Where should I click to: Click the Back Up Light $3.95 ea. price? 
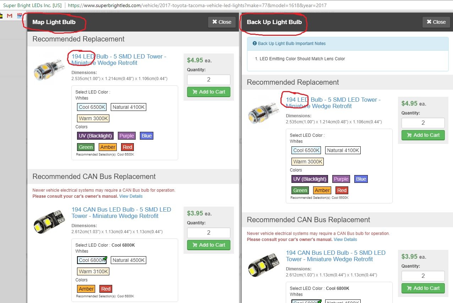(x=414, y=257)
